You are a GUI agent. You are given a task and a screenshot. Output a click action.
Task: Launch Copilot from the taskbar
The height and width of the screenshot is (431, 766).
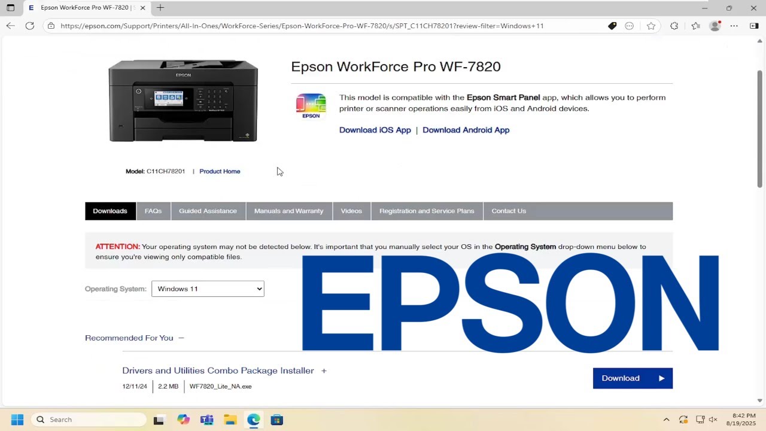[x=183, y=420]
